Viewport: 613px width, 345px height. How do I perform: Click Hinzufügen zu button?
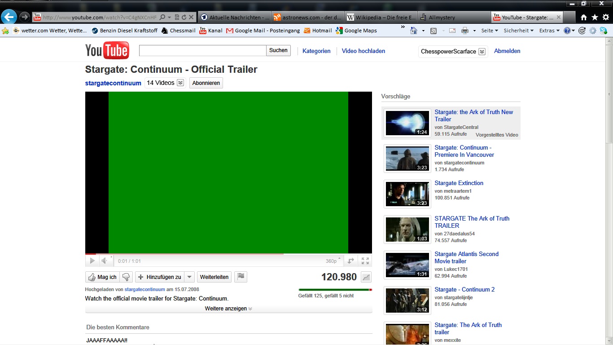[x=159, y=277]
